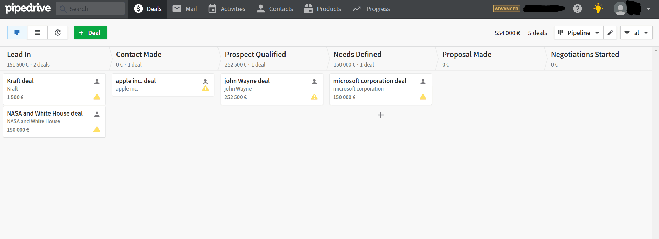Open the Deals tab
The height and width of the screenshot is (239, 659).
(x=148, y=9)
